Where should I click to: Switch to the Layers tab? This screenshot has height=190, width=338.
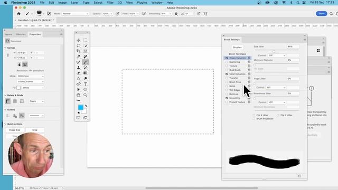pyautogui.click(x=8, y=34)
